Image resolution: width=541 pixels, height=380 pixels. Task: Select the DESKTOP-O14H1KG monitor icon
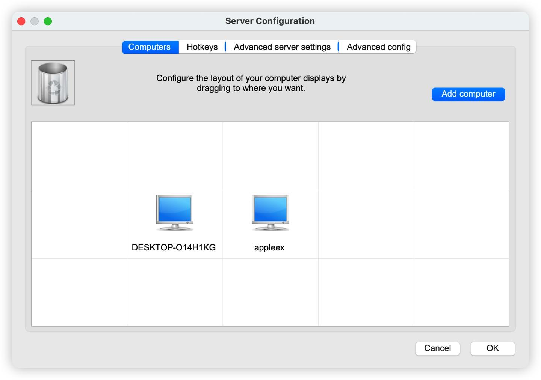pos(175,213)
